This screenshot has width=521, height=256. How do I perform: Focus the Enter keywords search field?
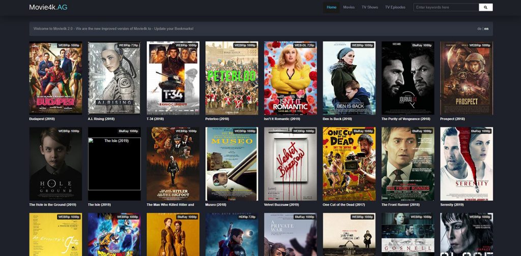click(x=446, y=7)
